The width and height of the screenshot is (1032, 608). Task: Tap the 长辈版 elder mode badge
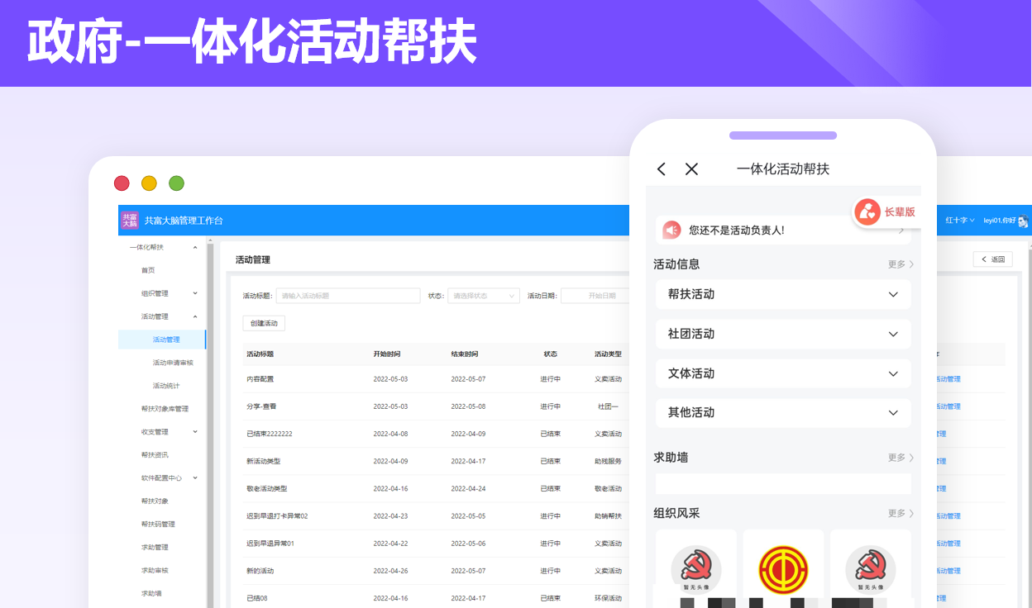[887, 212]
